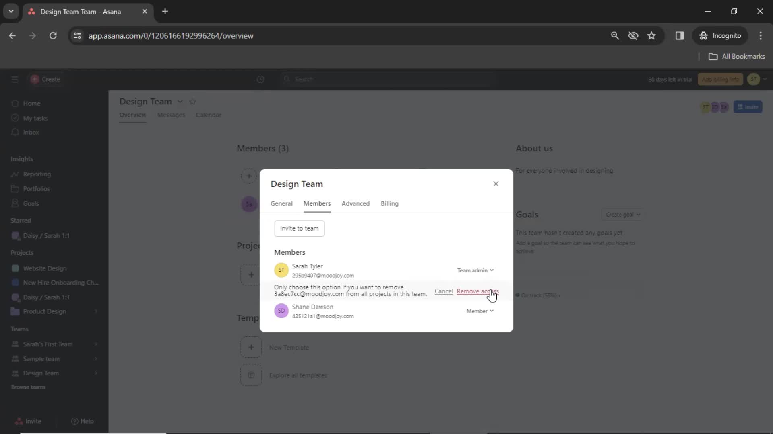The width and height of the screenshot is (773, 434).
Task: Open Portfolios in the sidebar
Action: coord(36,188)
